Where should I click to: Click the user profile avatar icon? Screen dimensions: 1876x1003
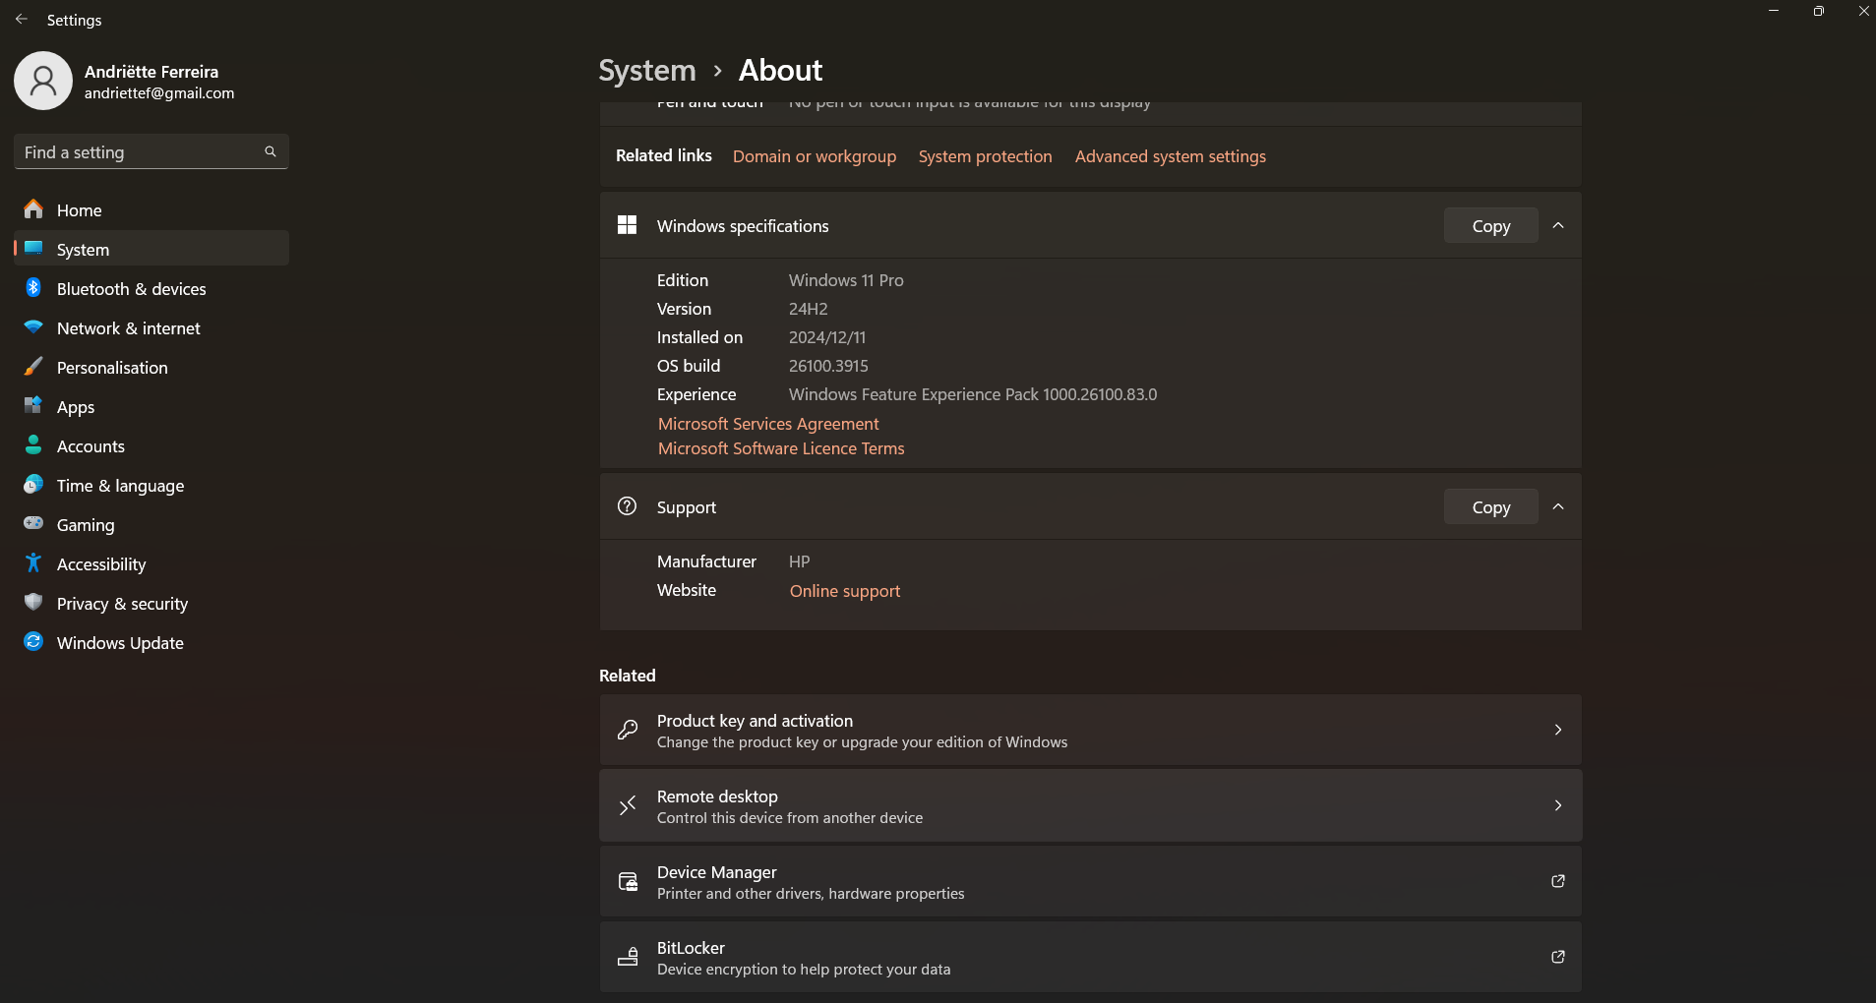pos(43,81)
